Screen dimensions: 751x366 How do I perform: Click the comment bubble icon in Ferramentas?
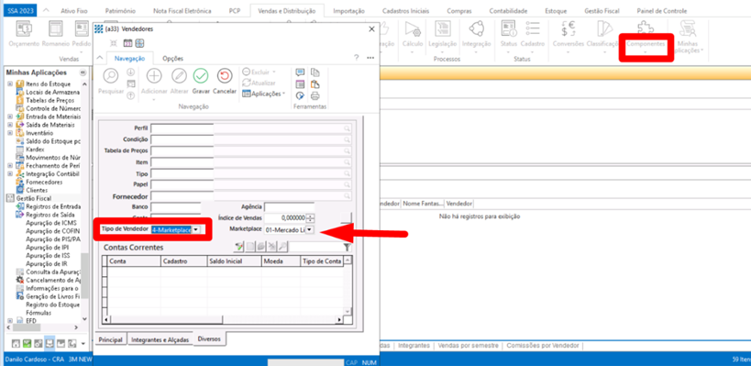[x=300, y=72]
